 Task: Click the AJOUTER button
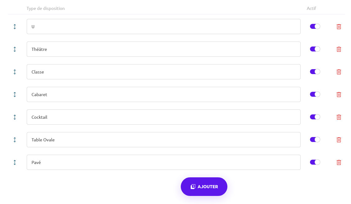pyautogui.click(x=204, y=187)
